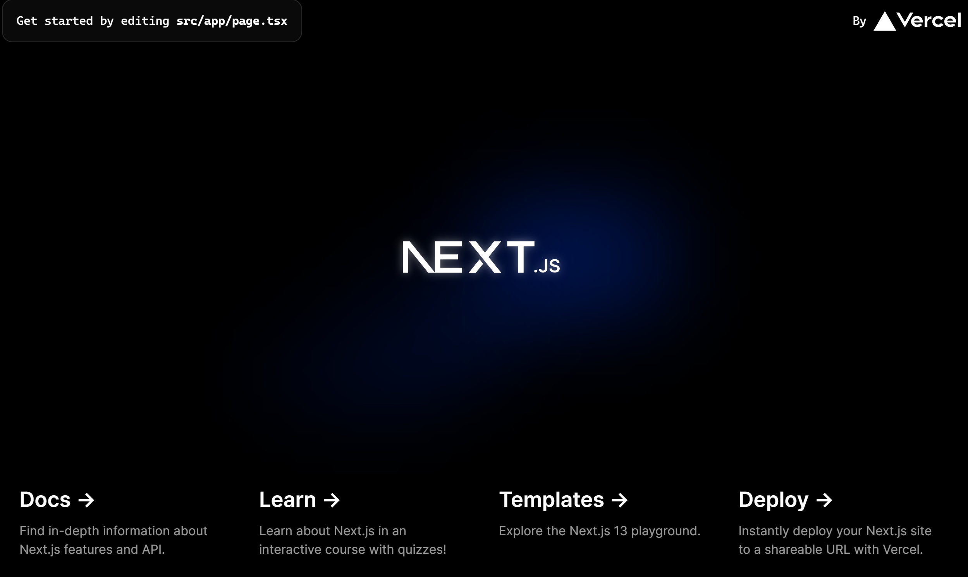968x577 pixels.
Task: Open the Learn card link
Action: click(287, 499)
